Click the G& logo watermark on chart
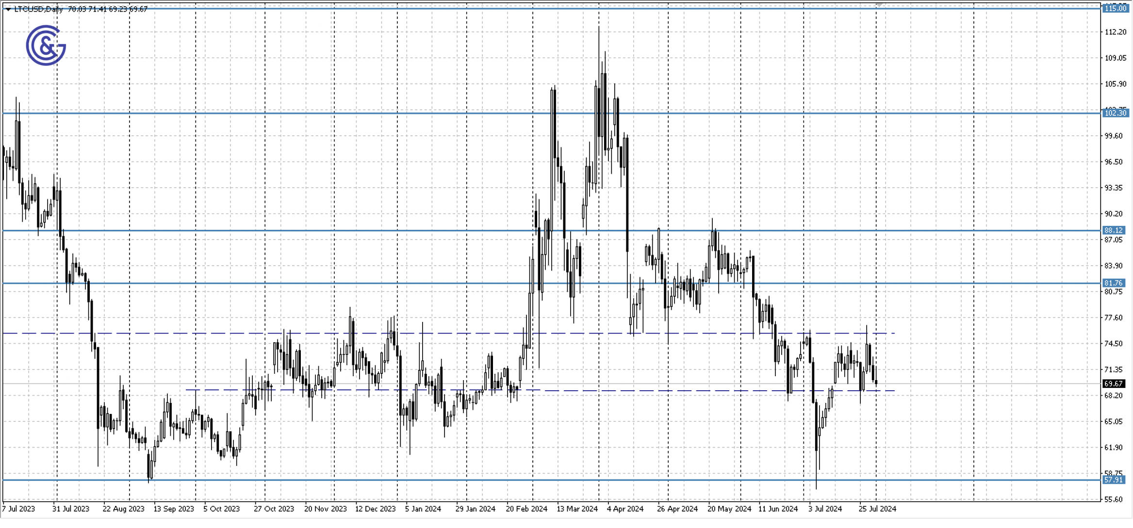 [46, 46]
